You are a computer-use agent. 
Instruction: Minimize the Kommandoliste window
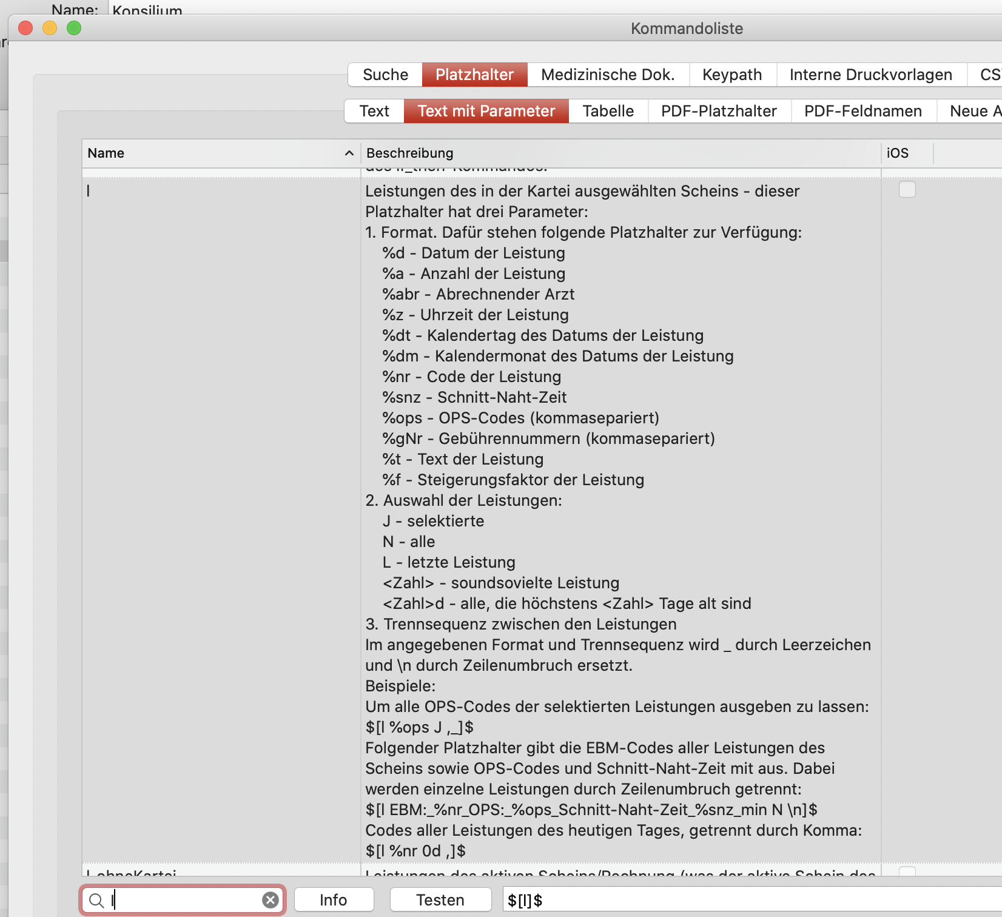pyautogui.click(x=50, y=28)
